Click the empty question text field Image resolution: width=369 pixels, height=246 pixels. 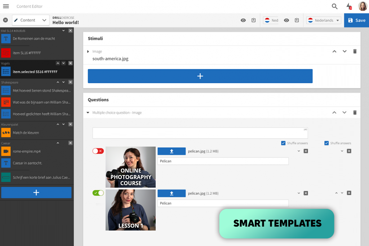point(200,133)
